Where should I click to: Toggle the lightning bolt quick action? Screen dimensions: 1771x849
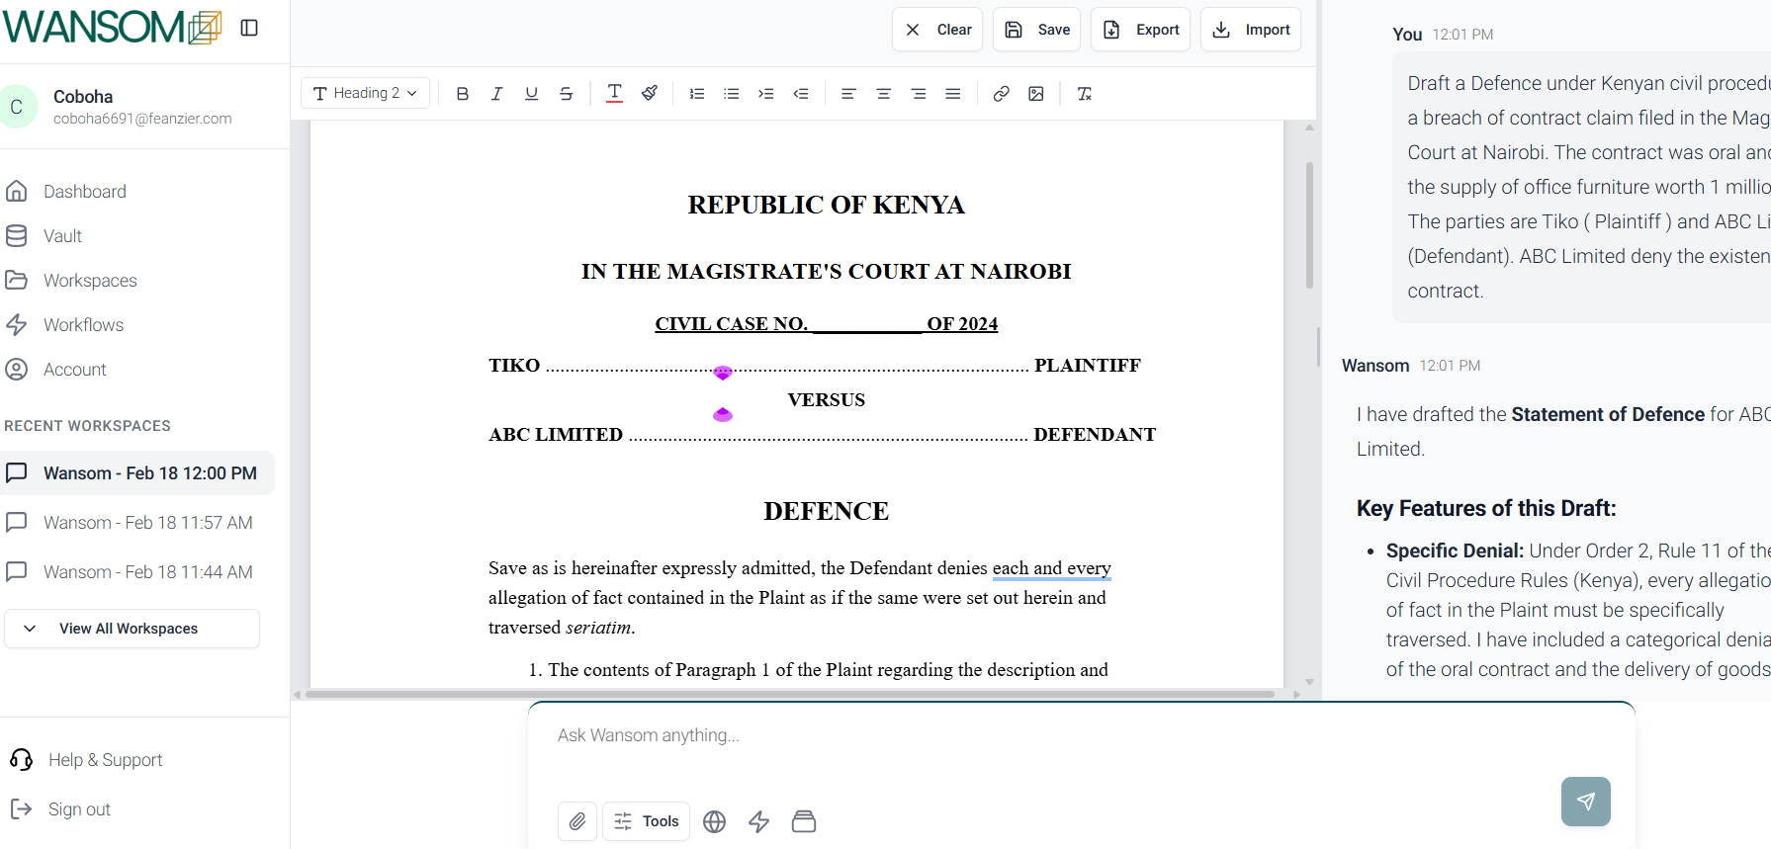click(x=758, y=821)
